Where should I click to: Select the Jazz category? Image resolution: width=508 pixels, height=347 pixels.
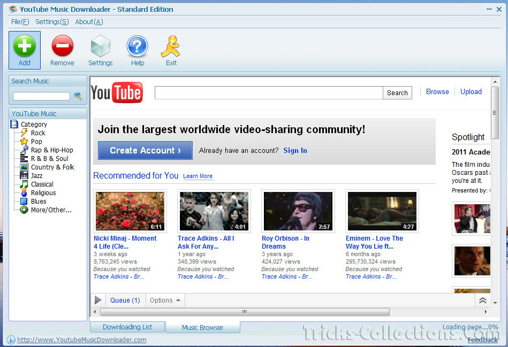point(36,176)
